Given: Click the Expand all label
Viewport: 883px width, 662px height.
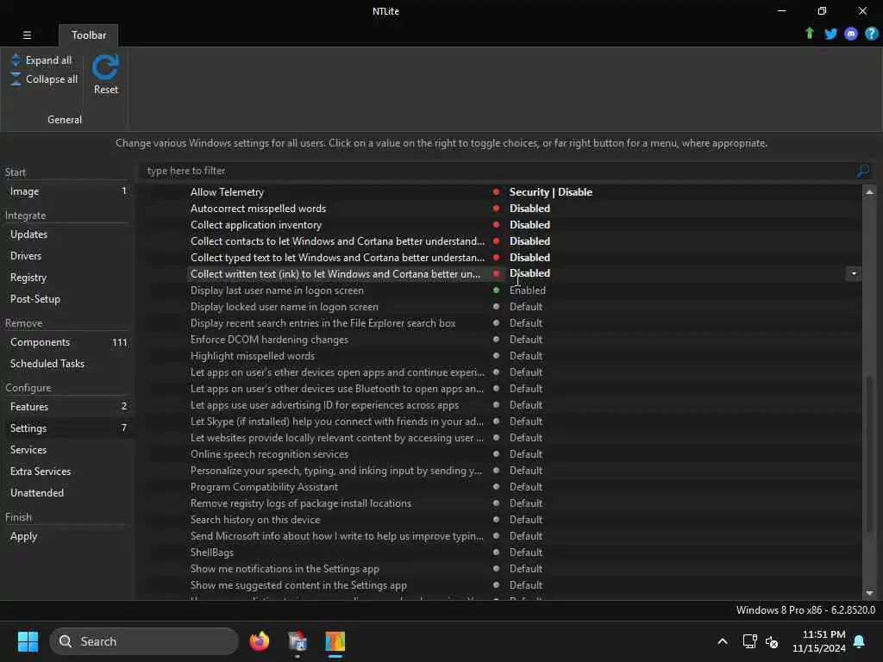Looking at the screenshot, I should (x=48, y=60).
